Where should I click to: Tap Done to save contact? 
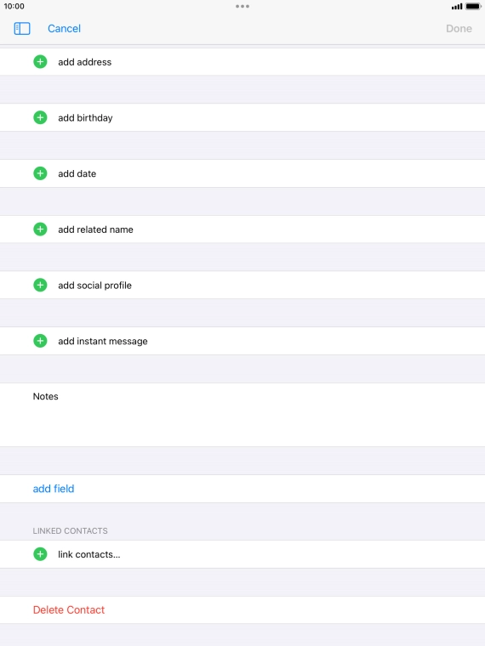[x=459, y=28]
